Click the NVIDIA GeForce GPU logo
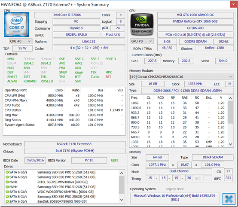This screenshot has height=207, width=238. [x=142, y=24]
